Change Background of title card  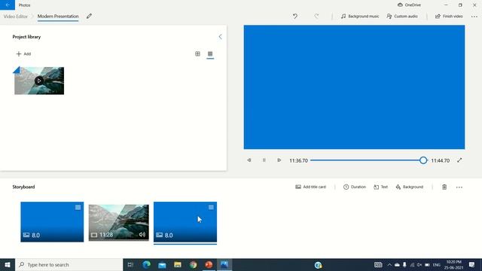410,187
